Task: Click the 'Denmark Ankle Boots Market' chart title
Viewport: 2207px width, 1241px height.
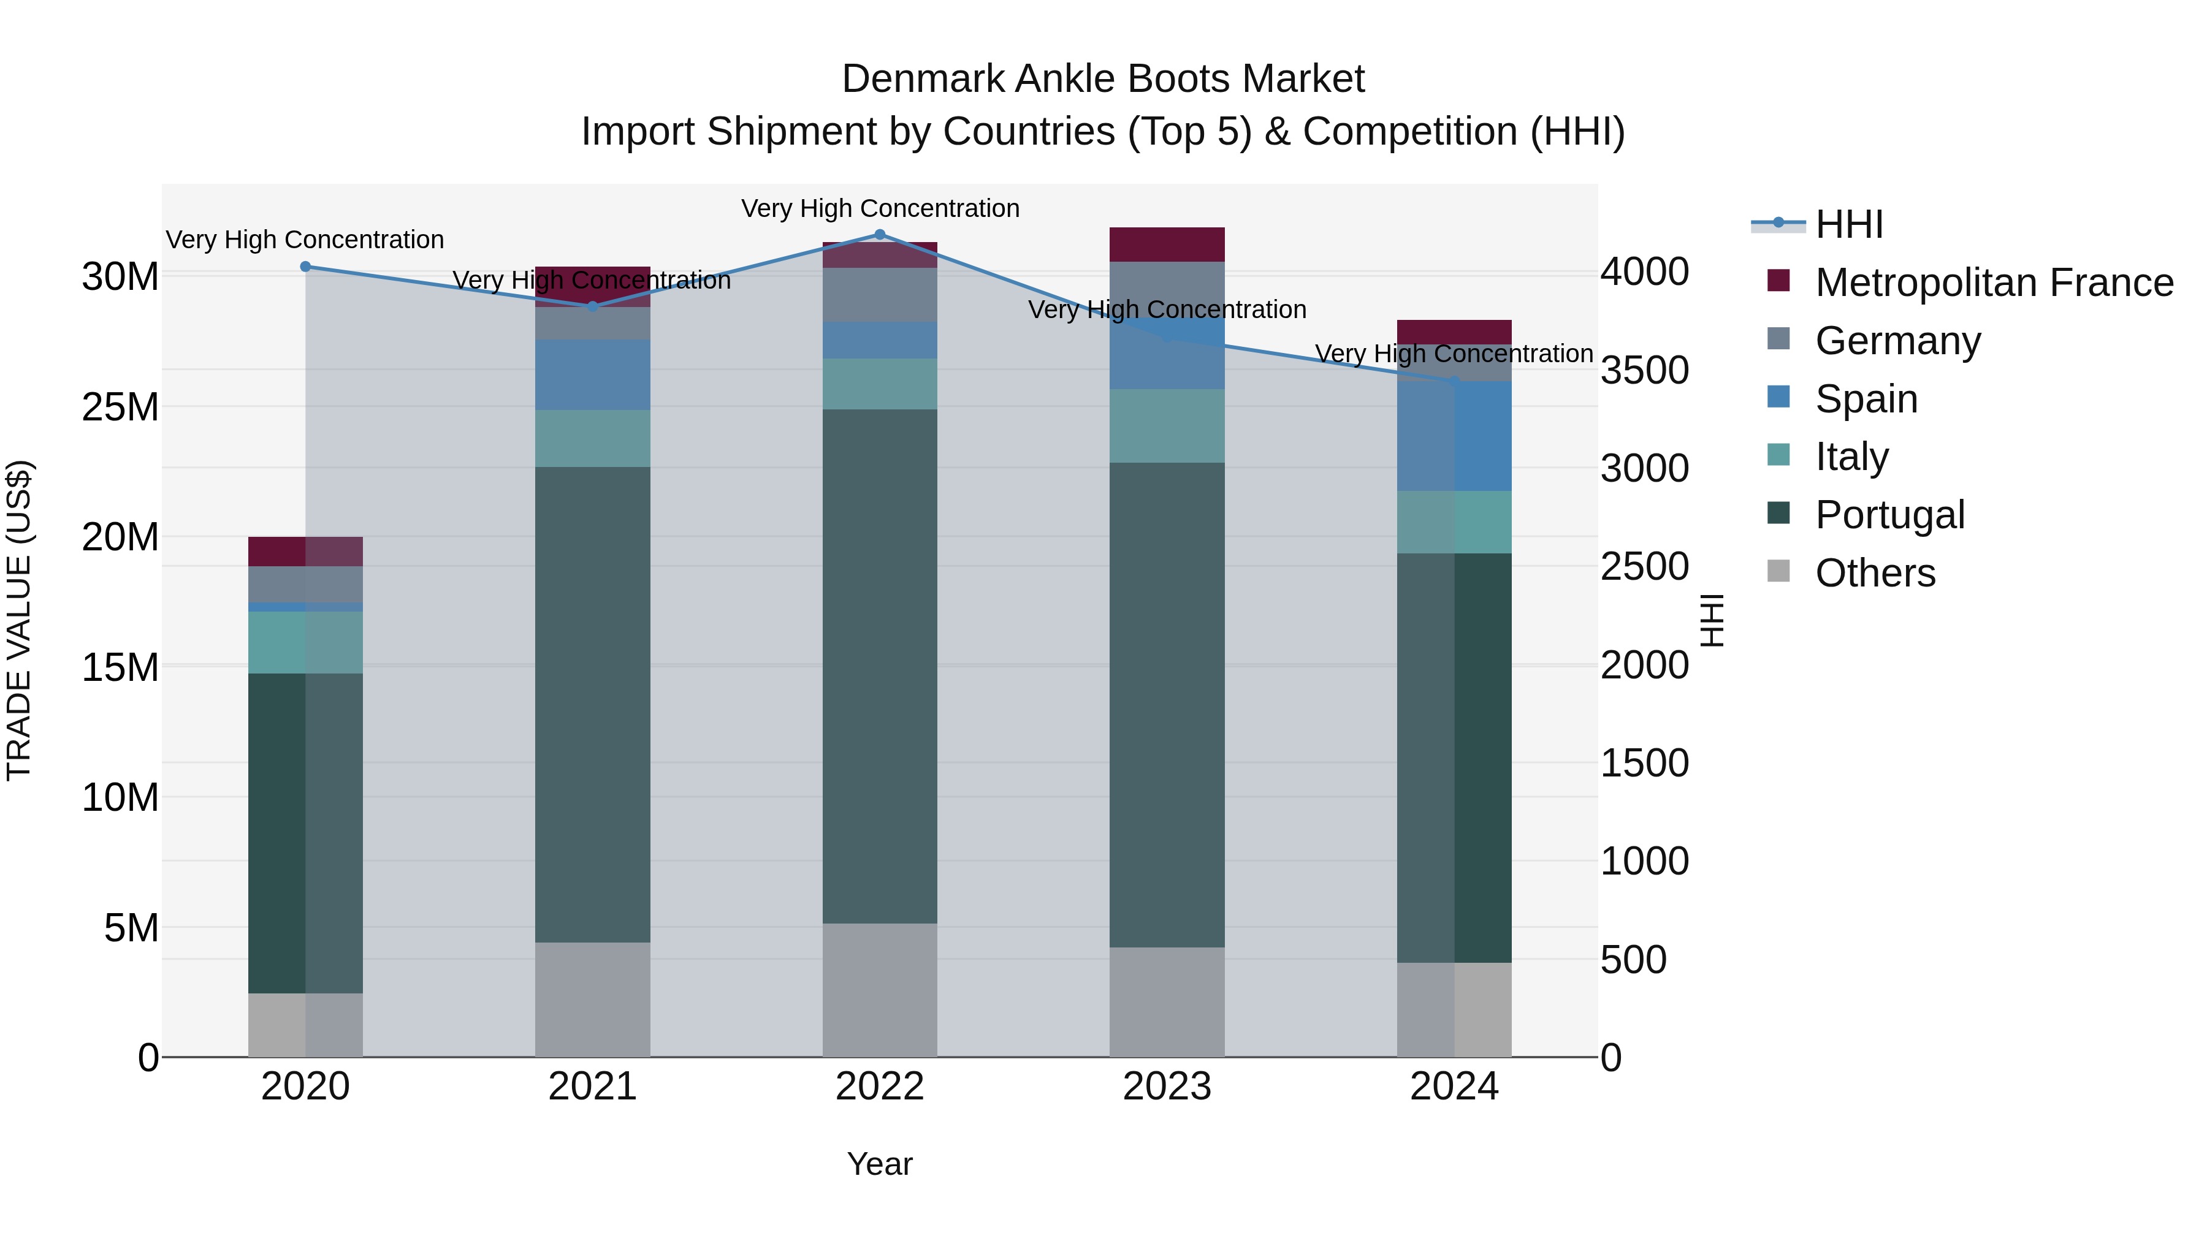Action: [1103, 79]
